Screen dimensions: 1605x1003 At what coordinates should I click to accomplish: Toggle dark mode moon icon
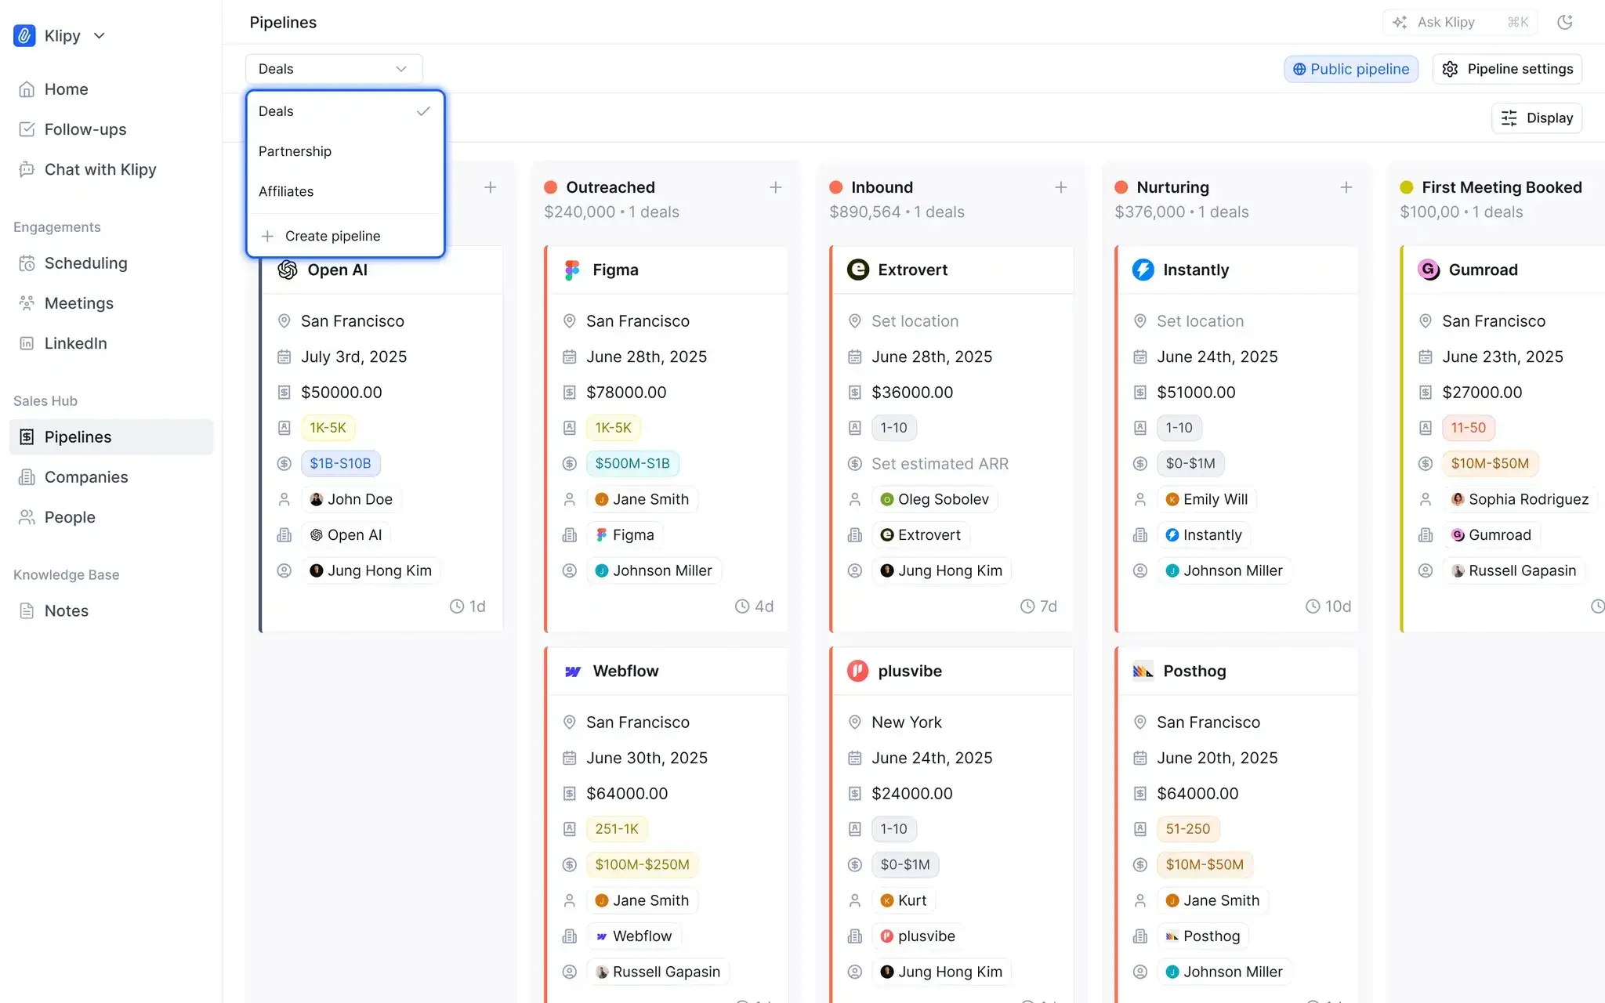coord(1564,22)
